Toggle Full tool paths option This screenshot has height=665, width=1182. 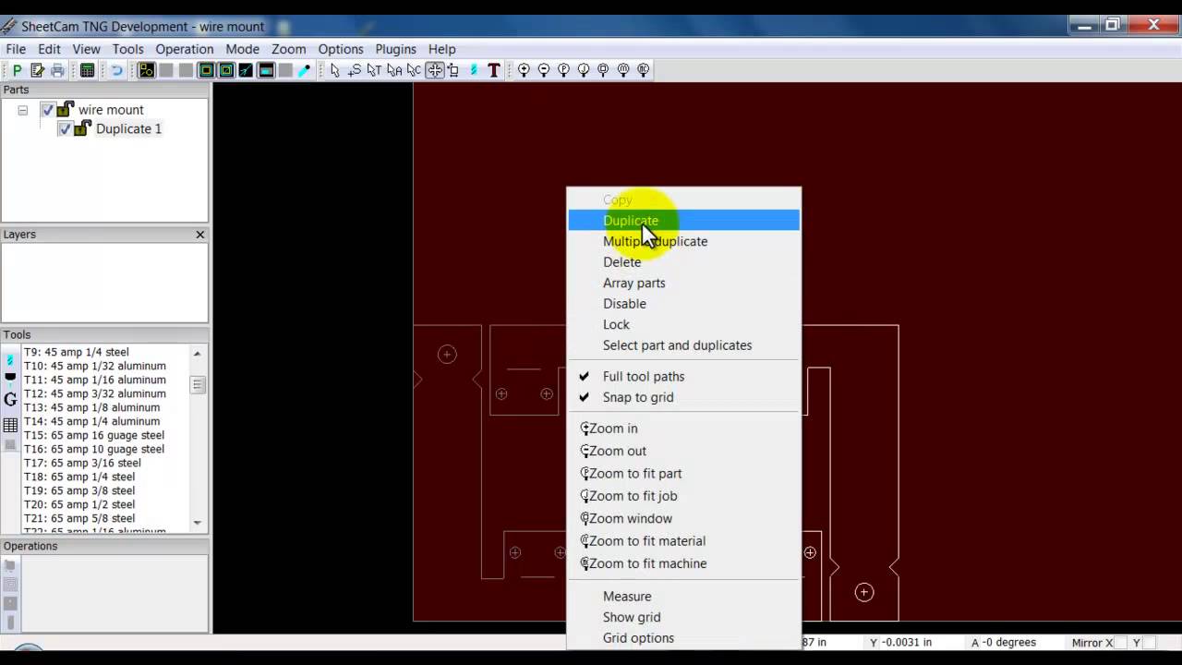click(682, 376)
